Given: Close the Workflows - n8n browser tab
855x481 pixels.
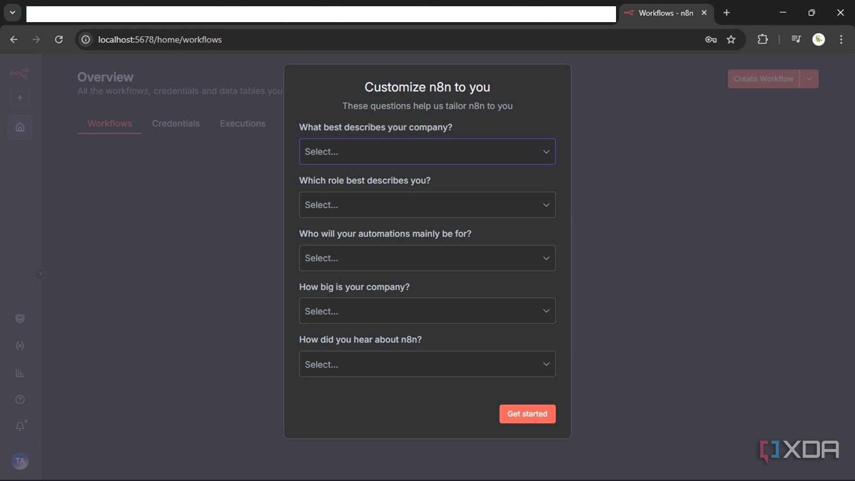Looking at the screenshot, I should pos(704,13).
